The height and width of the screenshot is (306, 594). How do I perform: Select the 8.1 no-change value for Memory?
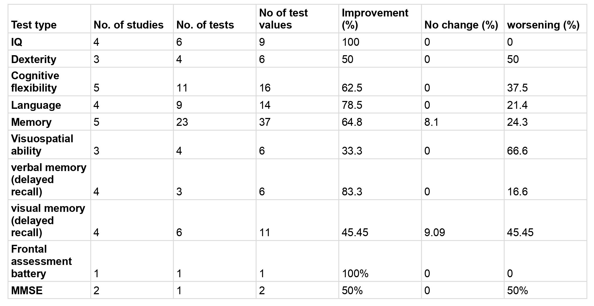coord(431,122)
